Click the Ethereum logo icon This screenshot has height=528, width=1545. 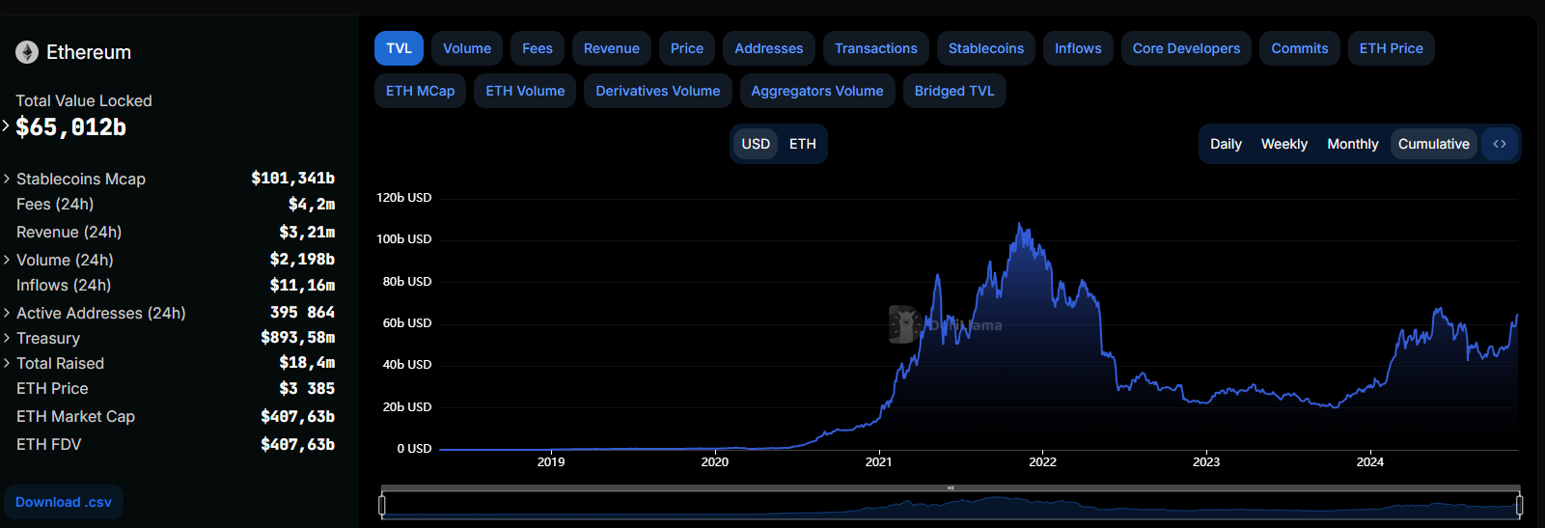tap(27, 52)
